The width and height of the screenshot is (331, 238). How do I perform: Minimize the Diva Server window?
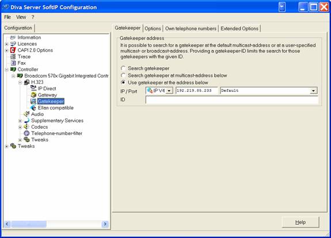[x=303, y=7]
